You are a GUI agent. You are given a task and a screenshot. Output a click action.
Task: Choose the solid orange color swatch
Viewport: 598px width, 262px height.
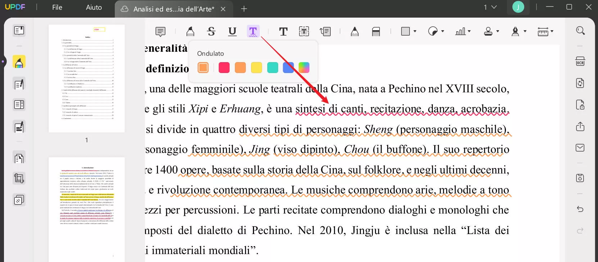pyautogui.click(x=240, y=68)
